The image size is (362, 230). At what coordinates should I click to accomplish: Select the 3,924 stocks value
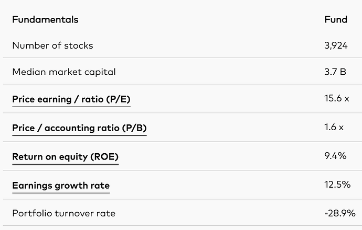pos(336,45)
